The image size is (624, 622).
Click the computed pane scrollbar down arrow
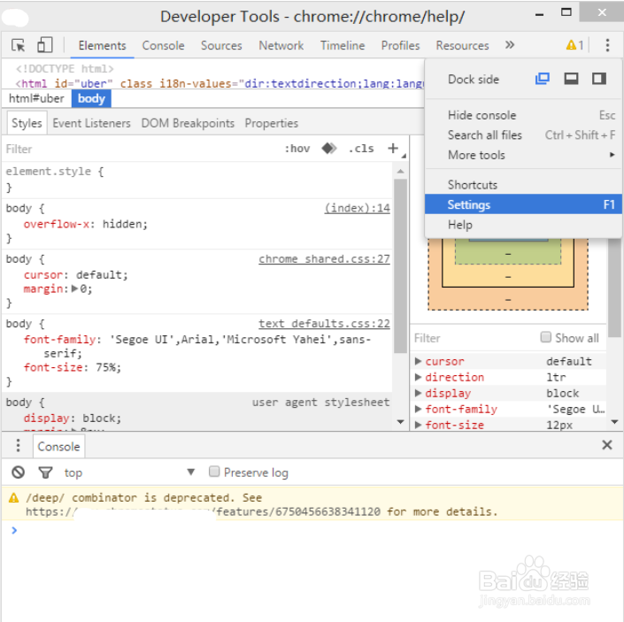(x=614, y=421)
